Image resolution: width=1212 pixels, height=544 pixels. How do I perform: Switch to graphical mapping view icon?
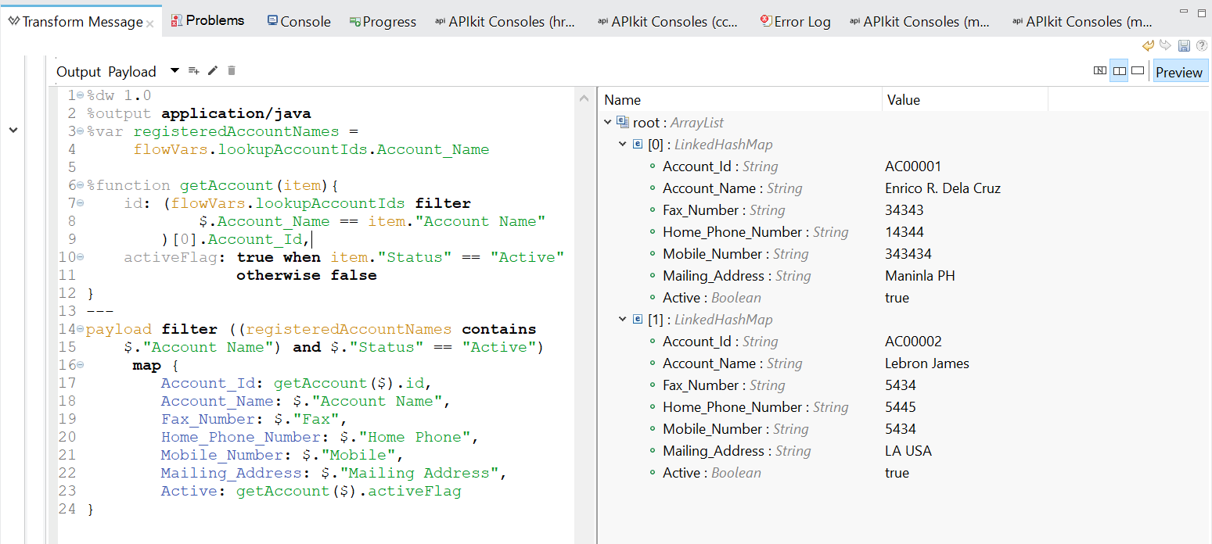pyautogui.click(x=1100, y=71)
